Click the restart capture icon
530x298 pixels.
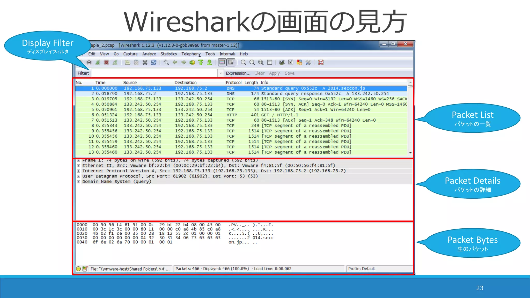[x=115, y=63]
